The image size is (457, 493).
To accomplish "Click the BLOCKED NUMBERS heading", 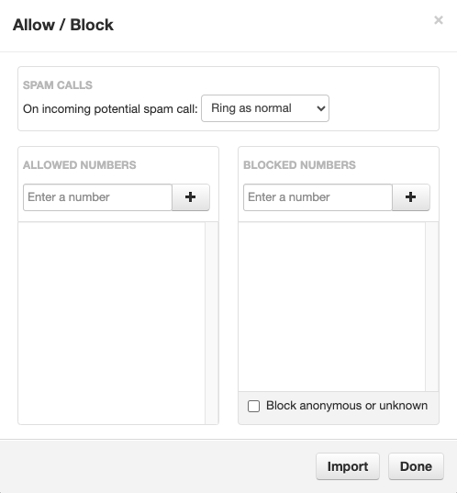I will point(299,165).
